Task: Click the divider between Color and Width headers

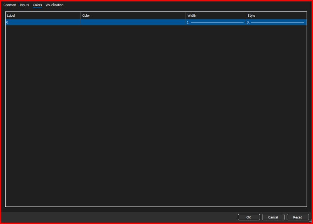Action: [185, 16]
